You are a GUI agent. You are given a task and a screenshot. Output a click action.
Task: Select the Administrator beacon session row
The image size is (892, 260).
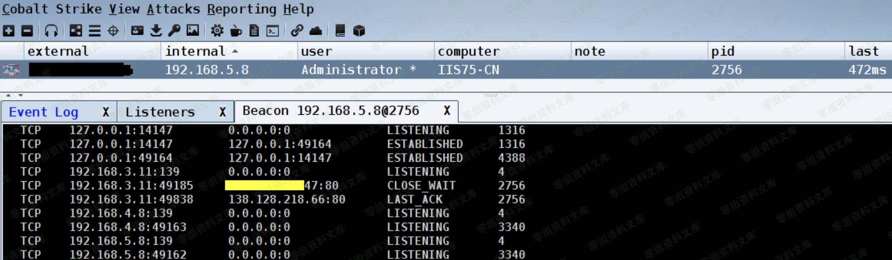pos(351,70)
